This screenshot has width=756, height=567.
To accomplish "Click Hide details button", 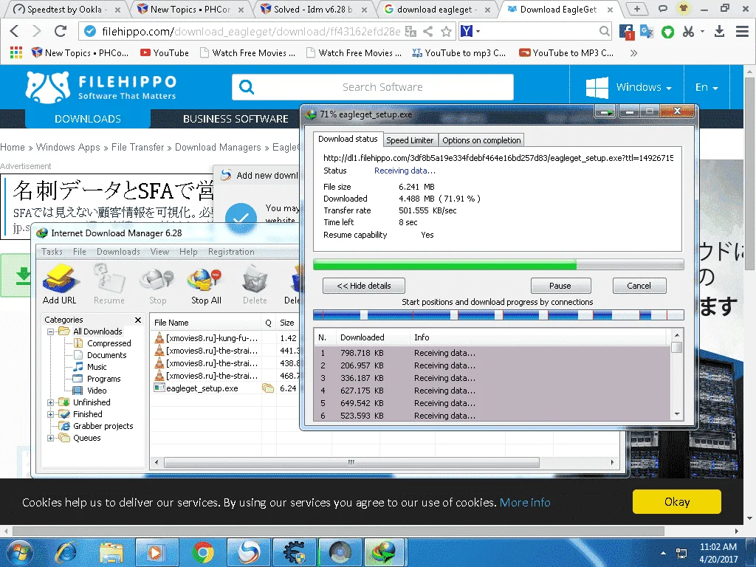I will point(363,286).
